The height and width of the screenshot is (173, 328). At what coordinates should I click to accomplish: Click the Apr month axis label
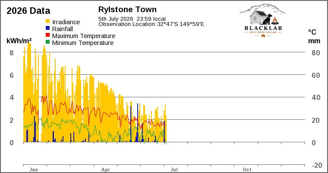[x=106, y=170]
